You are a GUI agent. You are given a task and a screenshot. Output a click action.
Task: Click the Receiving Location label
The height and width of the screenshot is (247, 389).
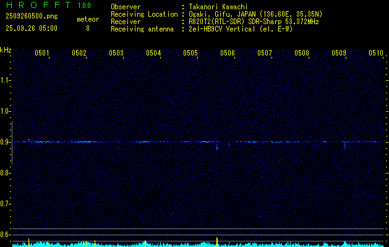[144, 14]
